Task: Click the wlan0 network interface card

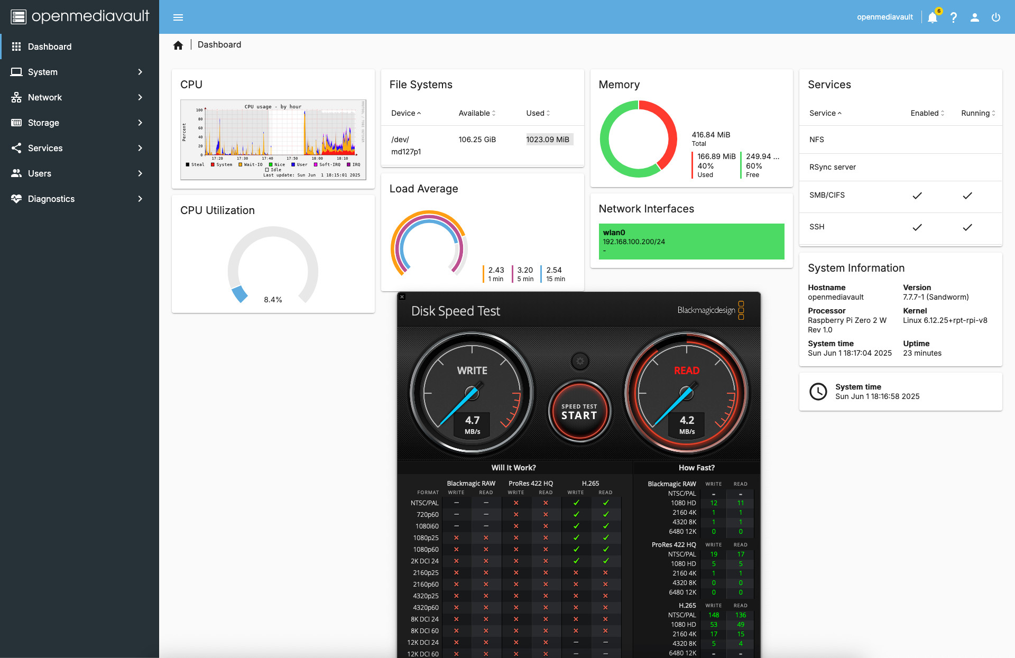Action: (x=691, y=242)
